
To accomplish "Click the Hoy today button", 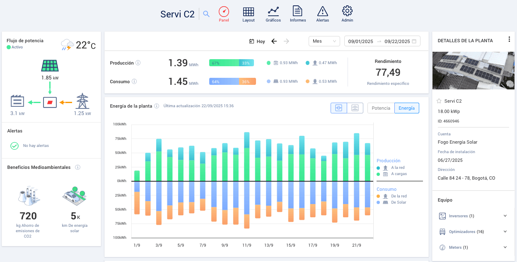I will (x=257, y=41).
